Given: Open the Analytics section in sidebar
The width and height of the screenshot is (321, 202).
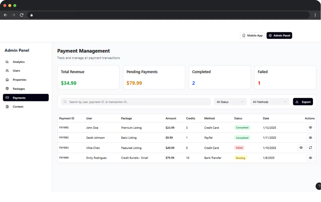Looking at the screenshot, I should 19,62.
